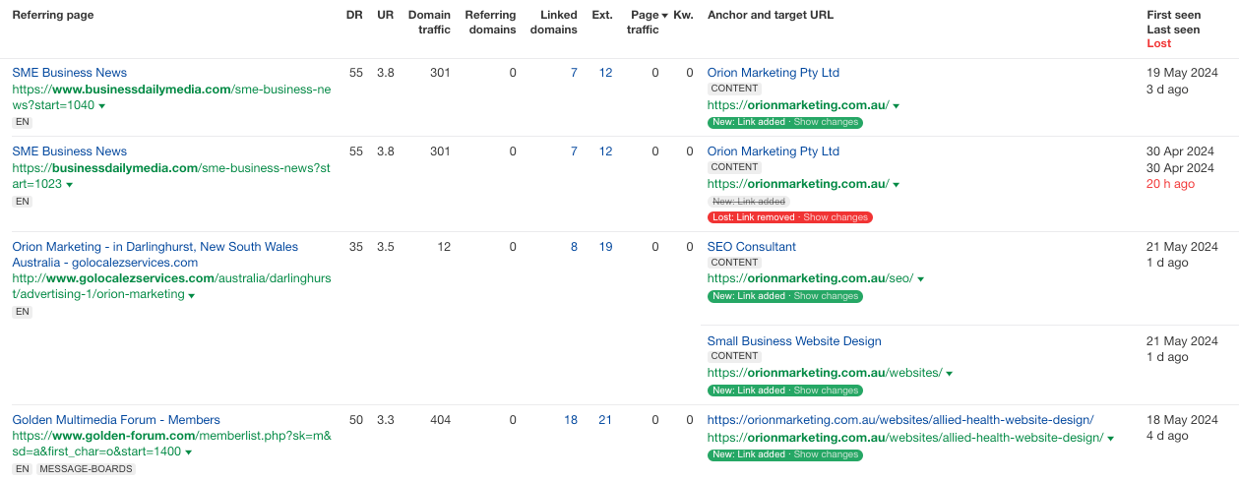Sort by the red Lost header
The width and height of the screenshot is (1239, 482).
[1159, 43]
